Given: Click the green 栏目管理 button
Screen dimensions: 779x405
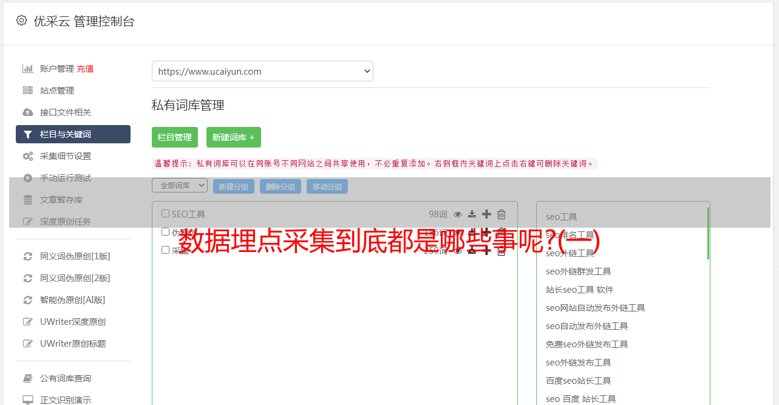Looking at the screenshot, I should pyautogui.click(x=175, y=137).
